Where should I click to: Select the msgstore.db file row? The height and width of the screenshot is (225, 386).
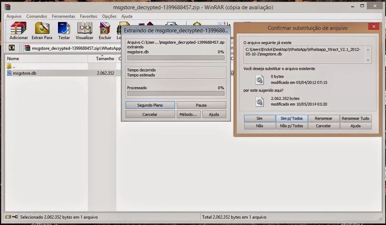coord(63,73)
